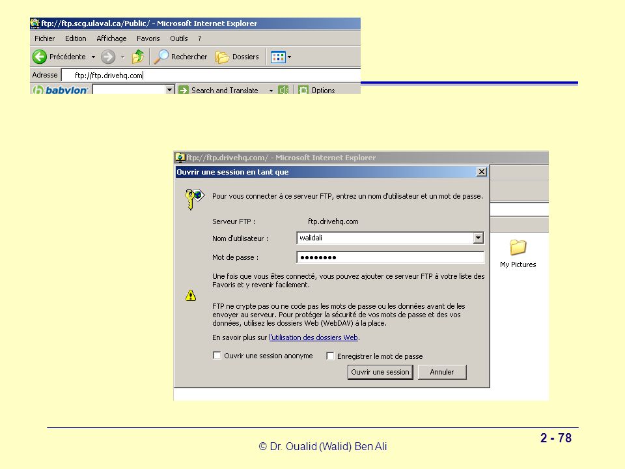Click the ftp.drivehq.com server text
Screen dimensions: 625x469
click(333, 221)
